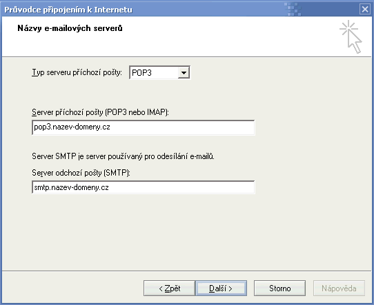This screenshot has width=374, height=305.
Task: Click the Typ serveru příchozí pošty label
Action: point(77,72)
